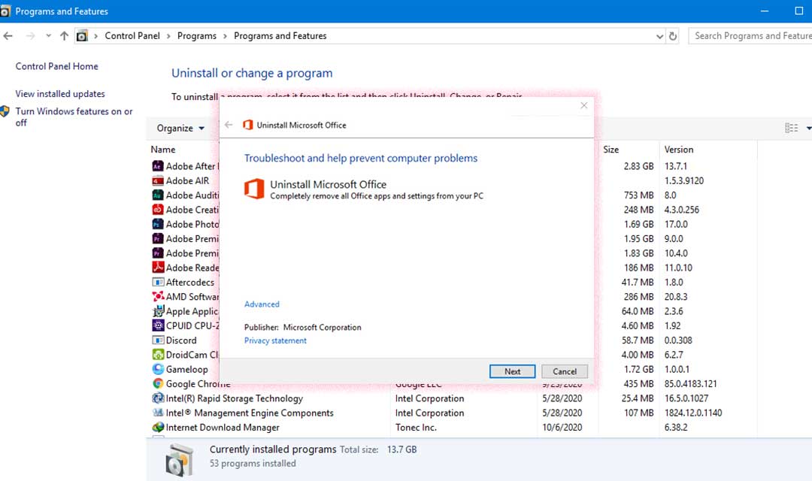The height and width of the screenshot is (481, 812).
Task: Open the Organize dropdown menu
Action: 180,128
